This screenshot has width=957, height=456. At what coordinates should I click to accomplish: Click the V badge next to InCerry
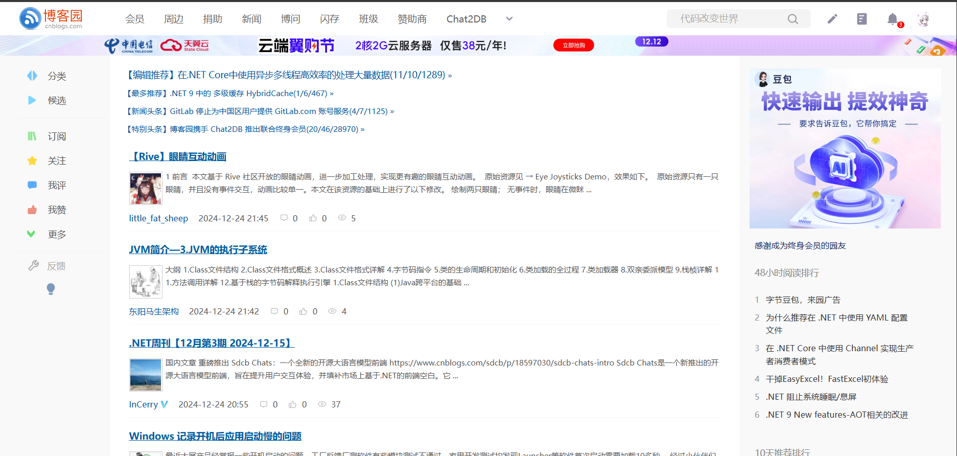point(164,404)
